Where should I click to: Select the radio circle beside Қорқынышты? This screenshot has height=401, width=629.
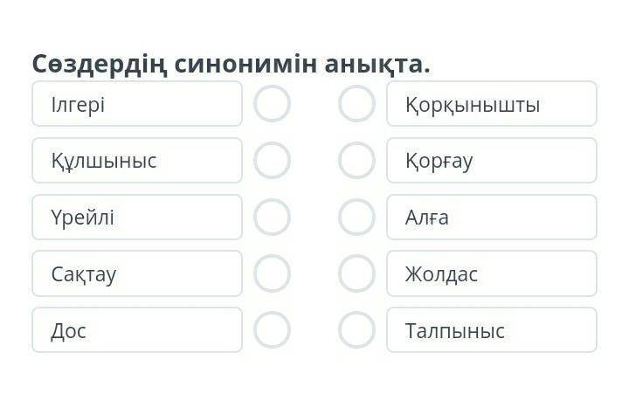(x=356, y=104)
